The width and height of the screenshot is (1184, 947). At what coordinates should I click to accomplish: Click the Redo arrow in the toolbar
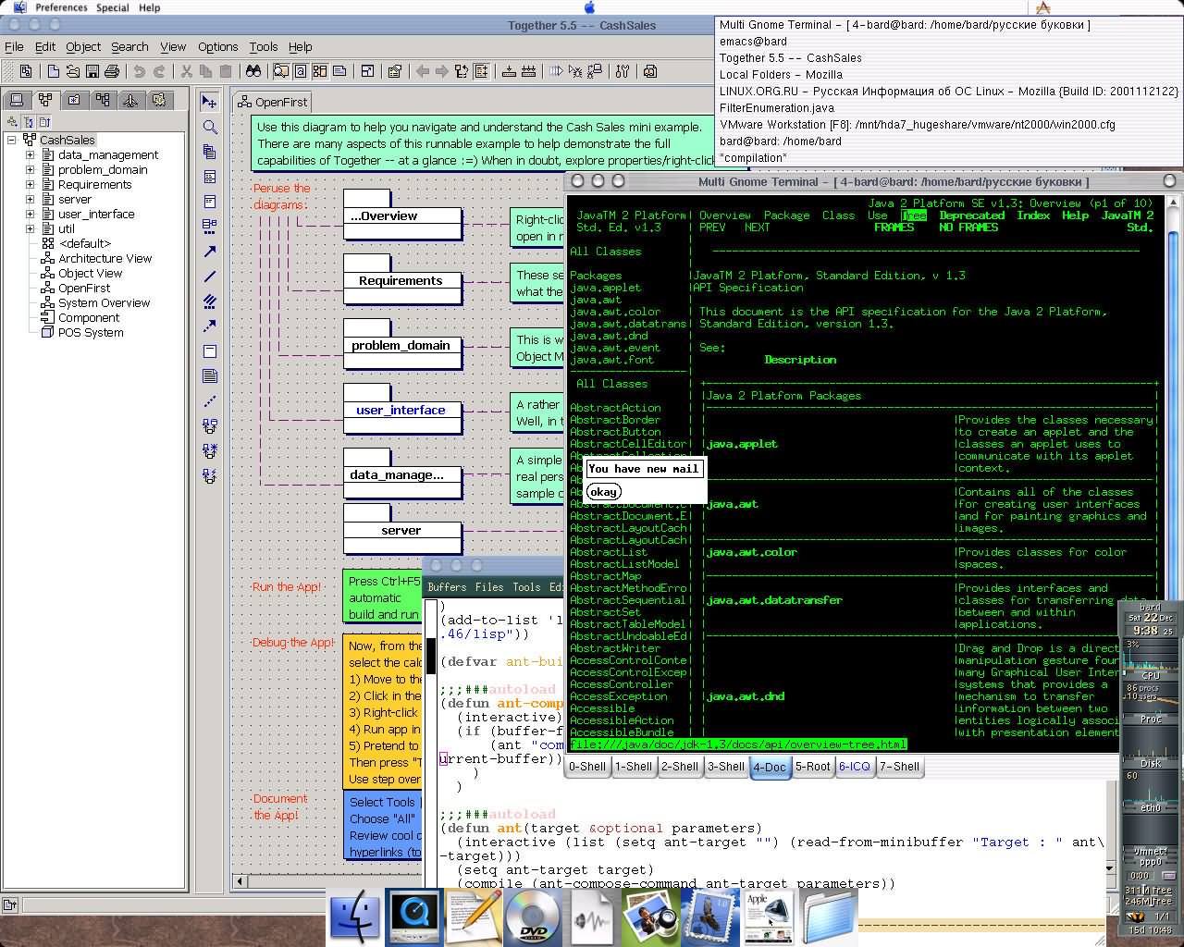[x=159, y=71]
